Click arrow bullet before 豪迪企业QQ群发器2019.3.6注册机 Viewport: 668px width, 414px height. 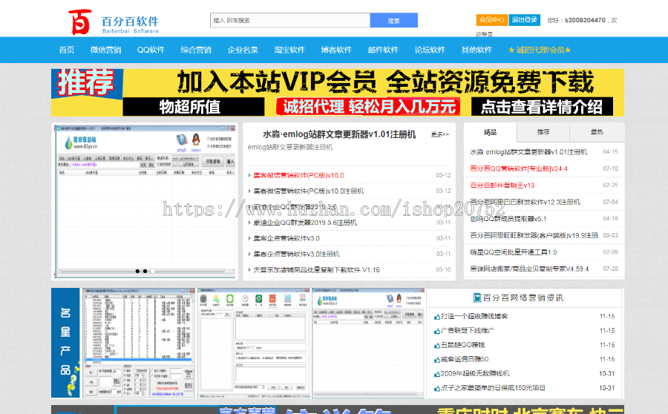pyautogui.click(x=249, y=223)
